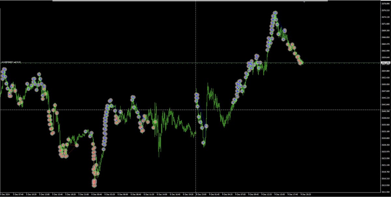Viewport: 391px width, 197px height.
Task: Click the 2628.350 price scale label
Action: coord(385,145)
